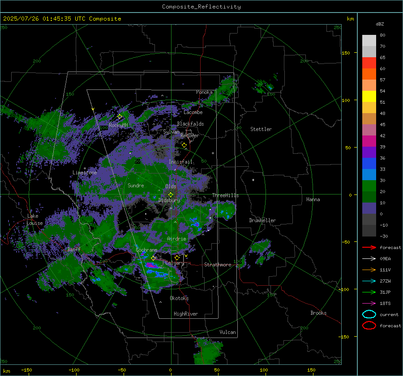Click the red forecast arrow in legend
The height and width of the screenshot is (376, 403).
pyautogui.click(x=369, y=247)
